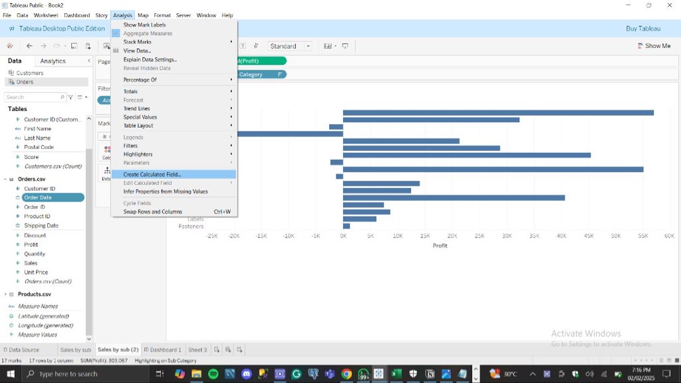Open the Format menu in menu bar

click(162, 15)
